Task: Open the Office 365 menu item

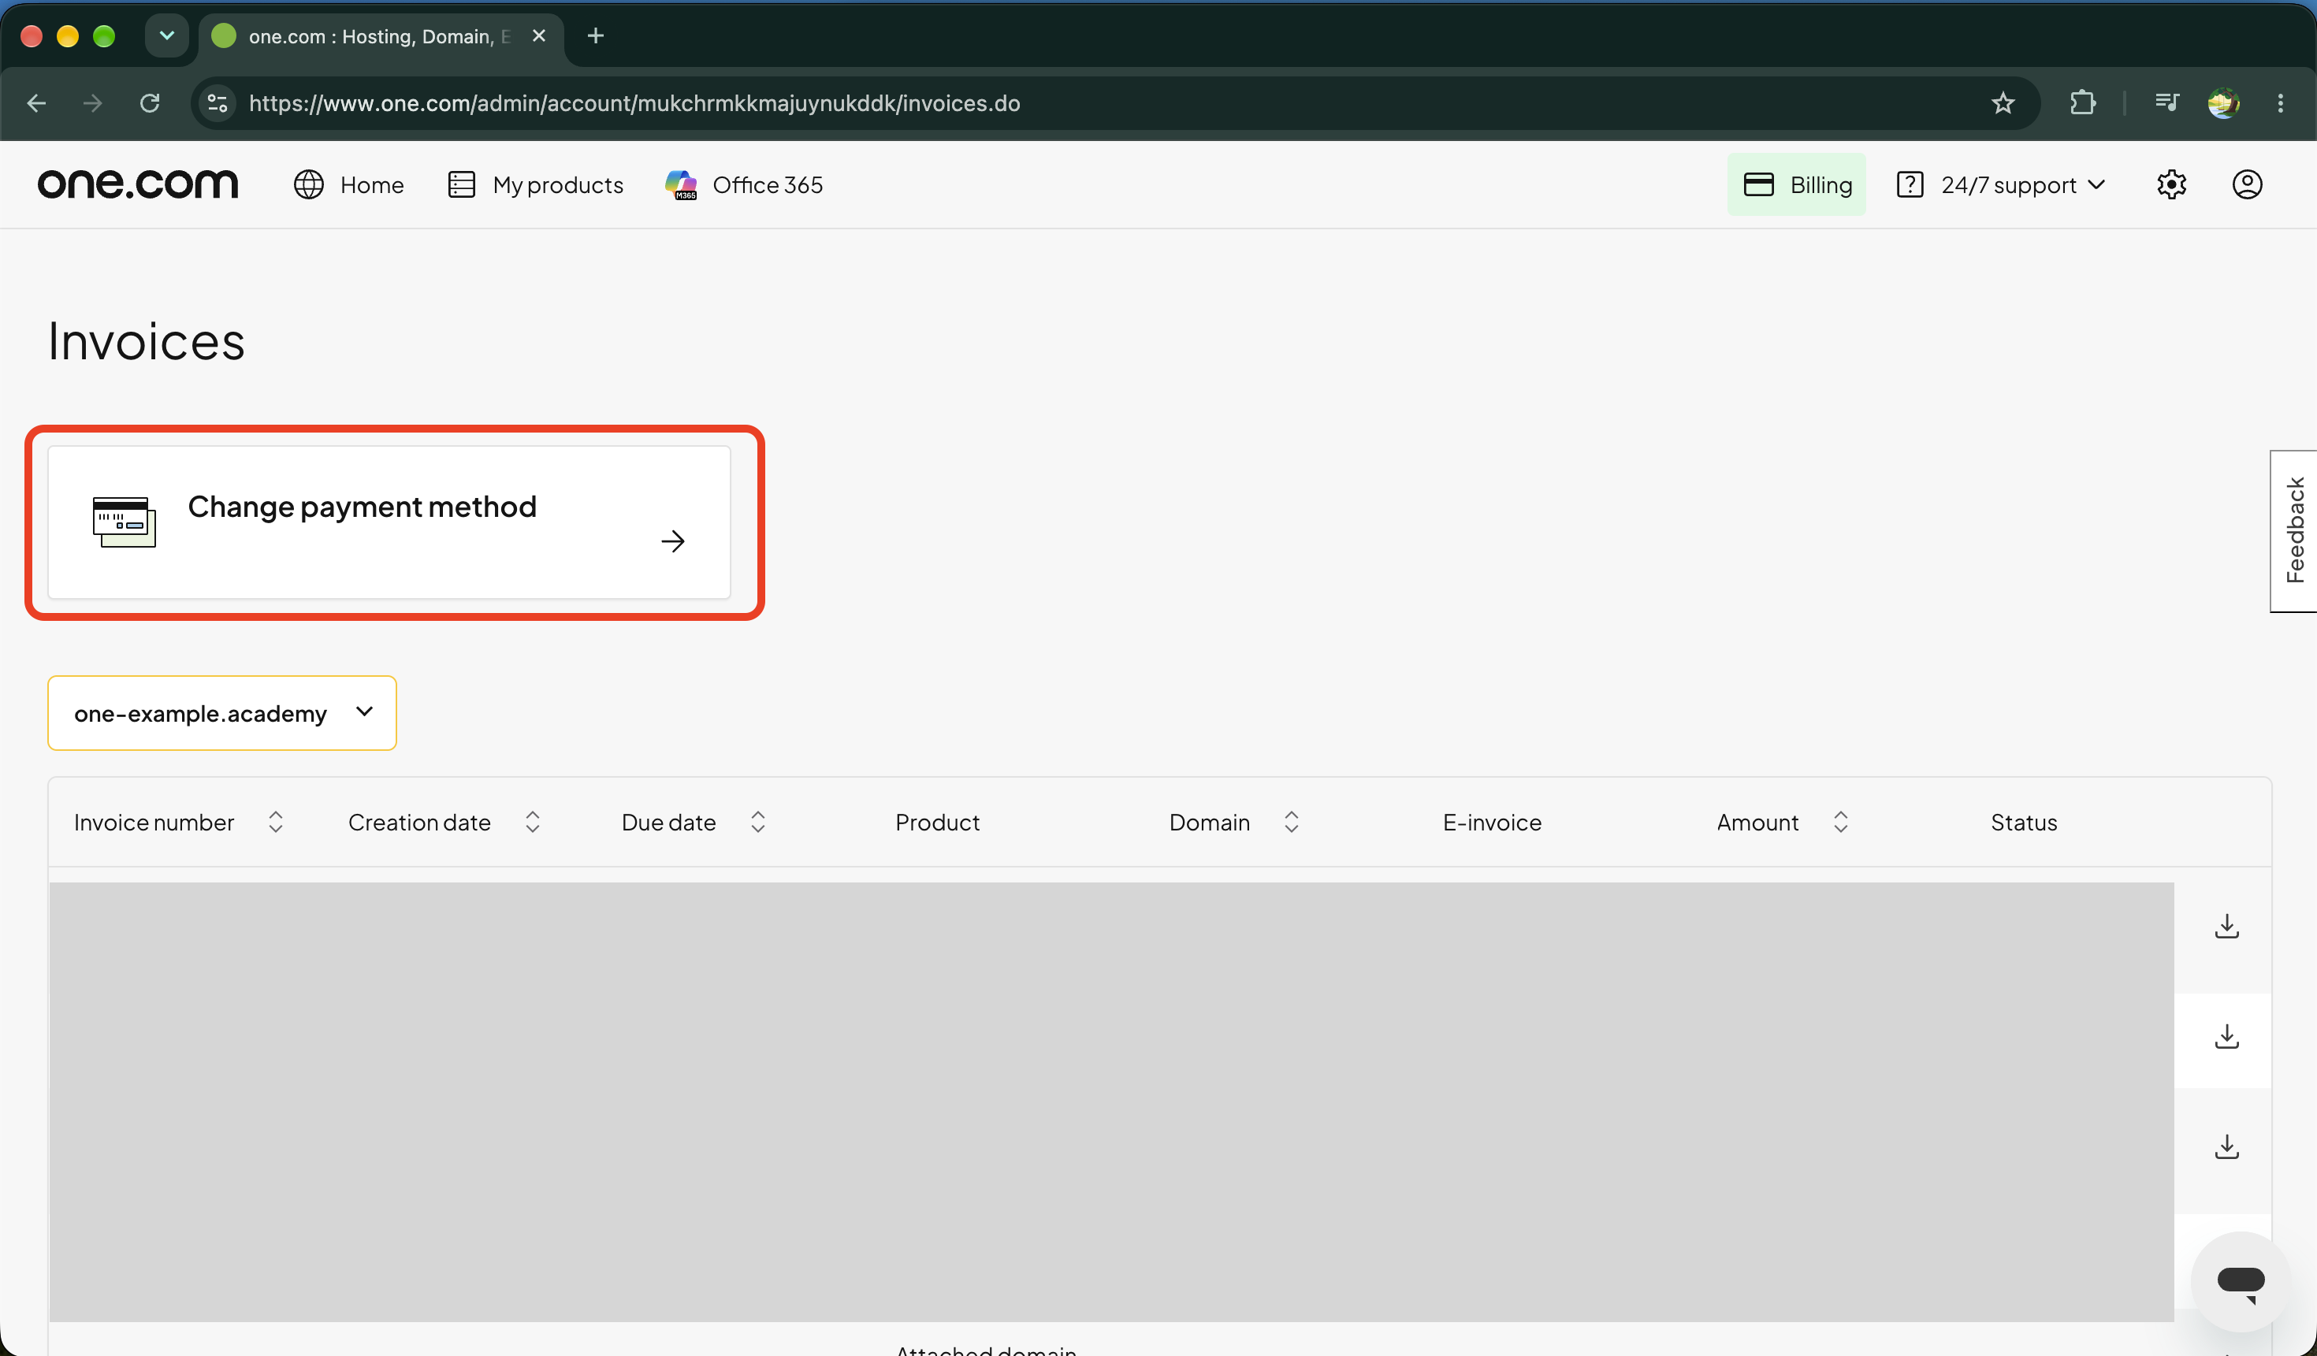Action: click(x=744, y=185)
